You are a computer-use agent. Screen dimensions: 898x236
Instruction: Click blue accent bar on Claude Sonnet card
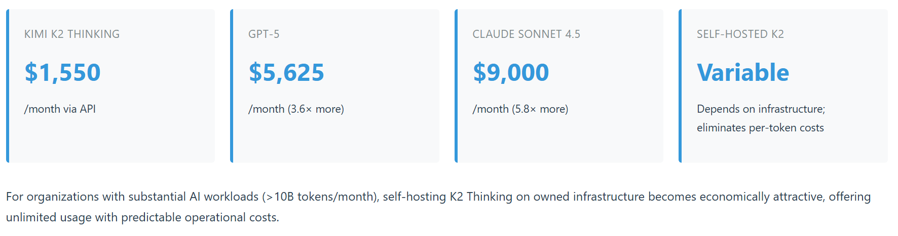[456, 86]
